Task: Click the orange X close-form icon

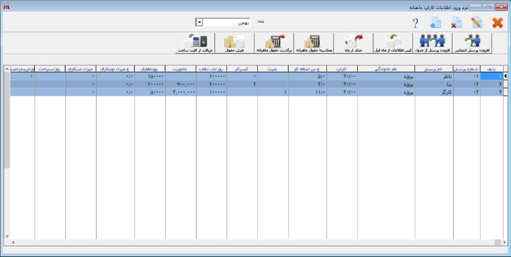Action: click(x=497, y=23)
